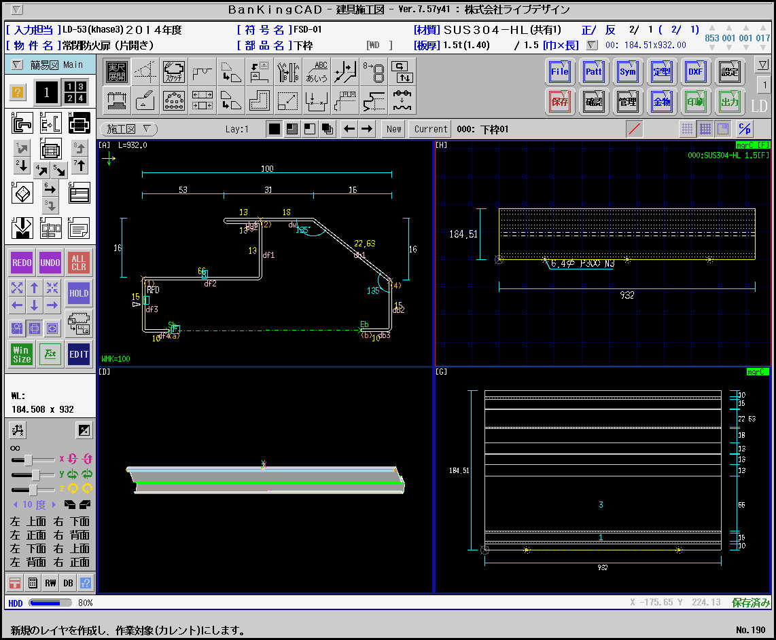Open the File button in top right
This screenshot has height=640, width=776.
560,72
